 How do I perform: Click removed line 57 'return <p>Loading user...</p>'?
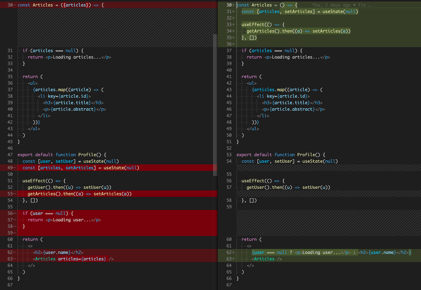click(64, 220)
